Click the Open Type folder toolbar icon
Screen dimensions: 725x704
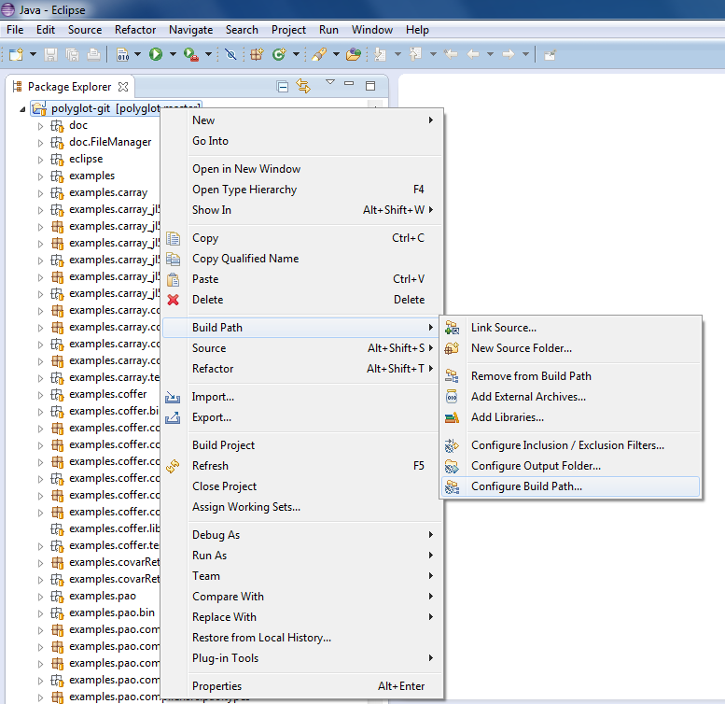(354, 55)
